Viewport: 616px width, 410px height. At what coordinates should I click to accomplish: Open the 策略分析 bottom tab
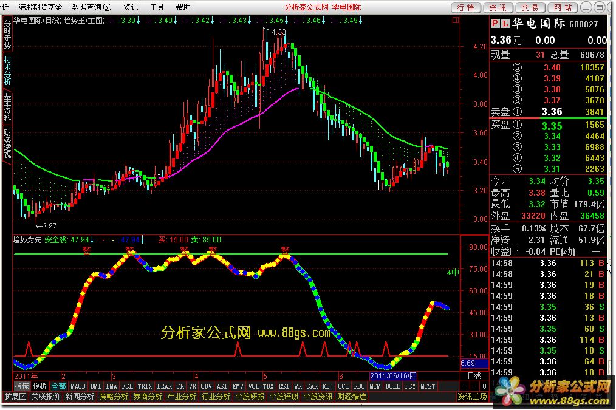[114, 397]
